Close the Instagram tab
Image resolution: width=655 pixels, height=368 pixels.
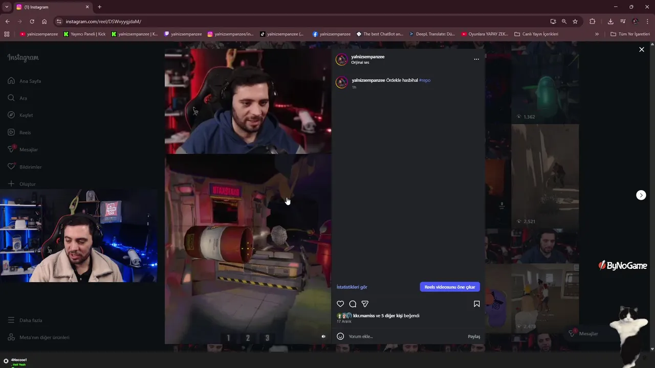point(87,7)
